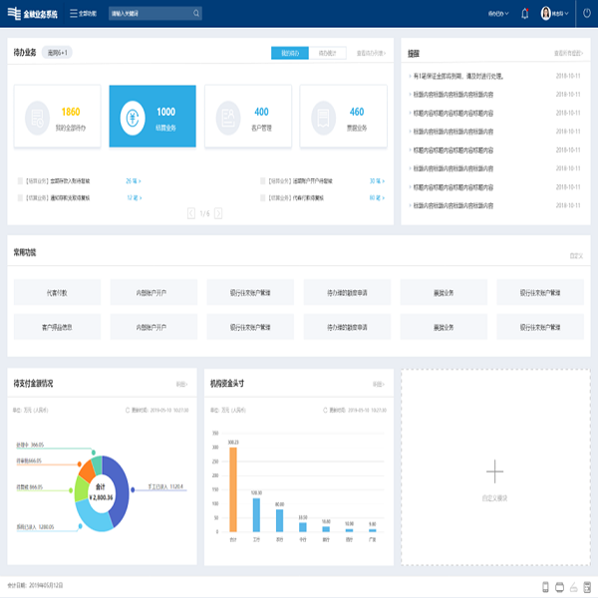Click the power icon in the header
598x598 pixels.
point(587,14)
